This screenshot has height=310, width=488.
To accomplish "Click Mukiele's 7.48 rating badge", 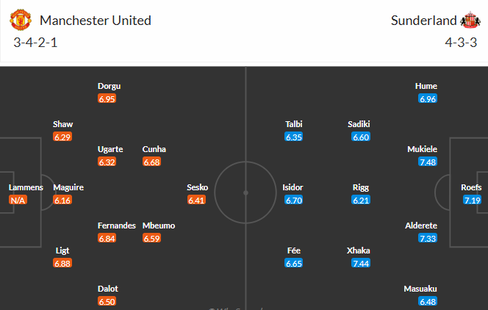I will pyautogui.click(x=427, y=162).
